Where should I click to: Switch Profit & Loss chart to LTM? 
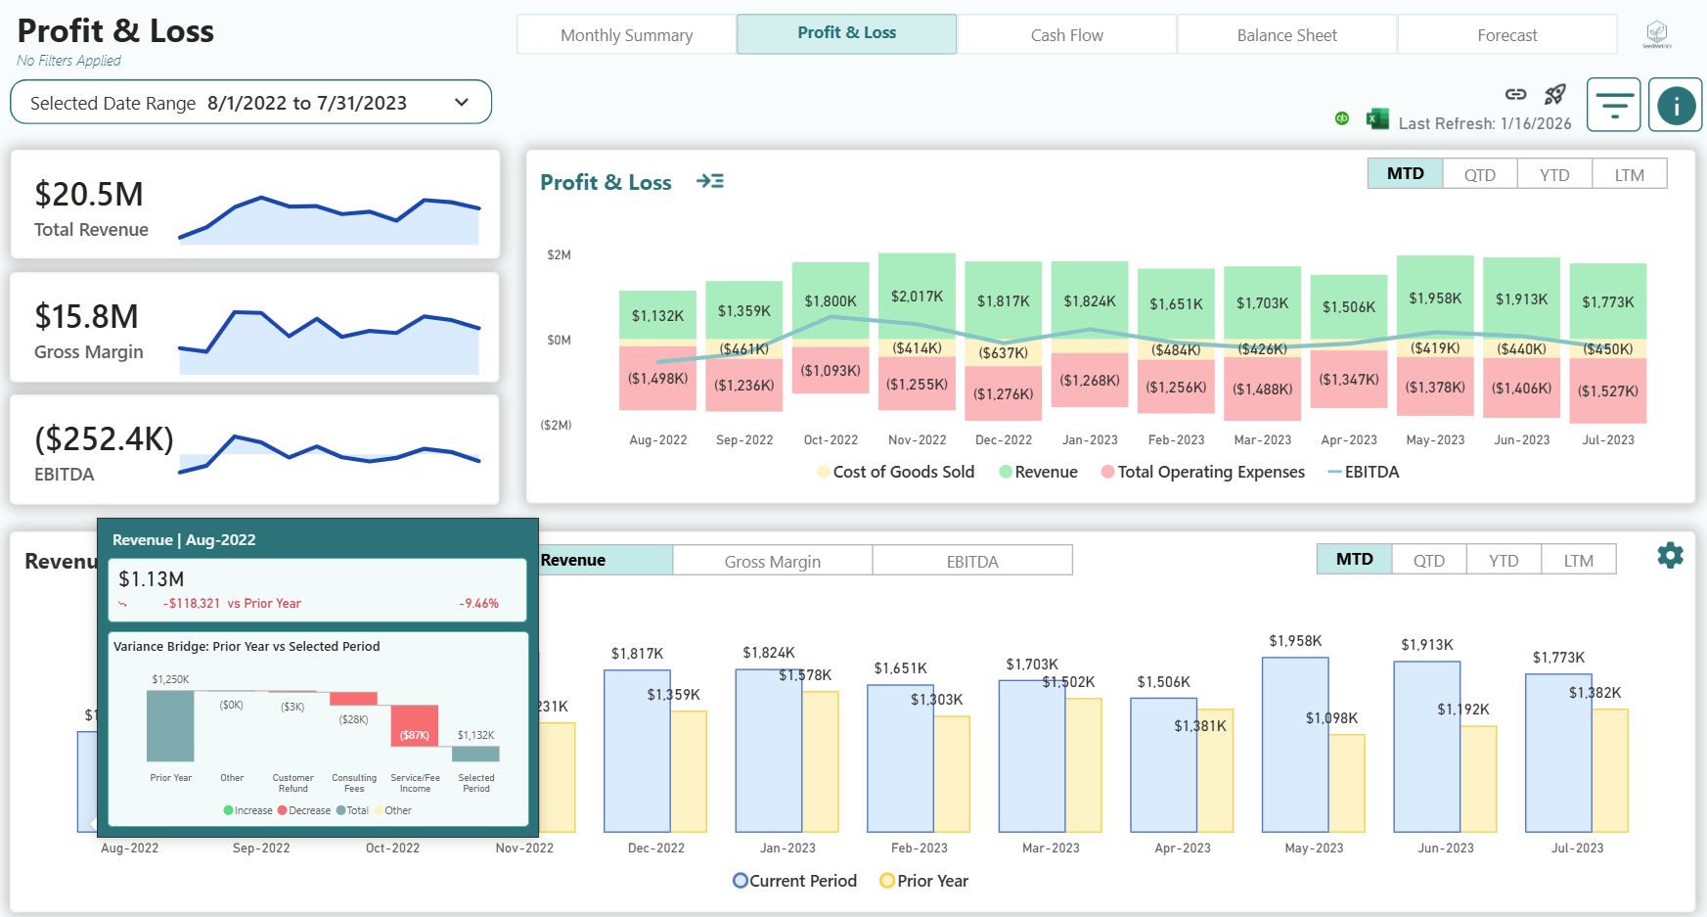click(1629, 174)
